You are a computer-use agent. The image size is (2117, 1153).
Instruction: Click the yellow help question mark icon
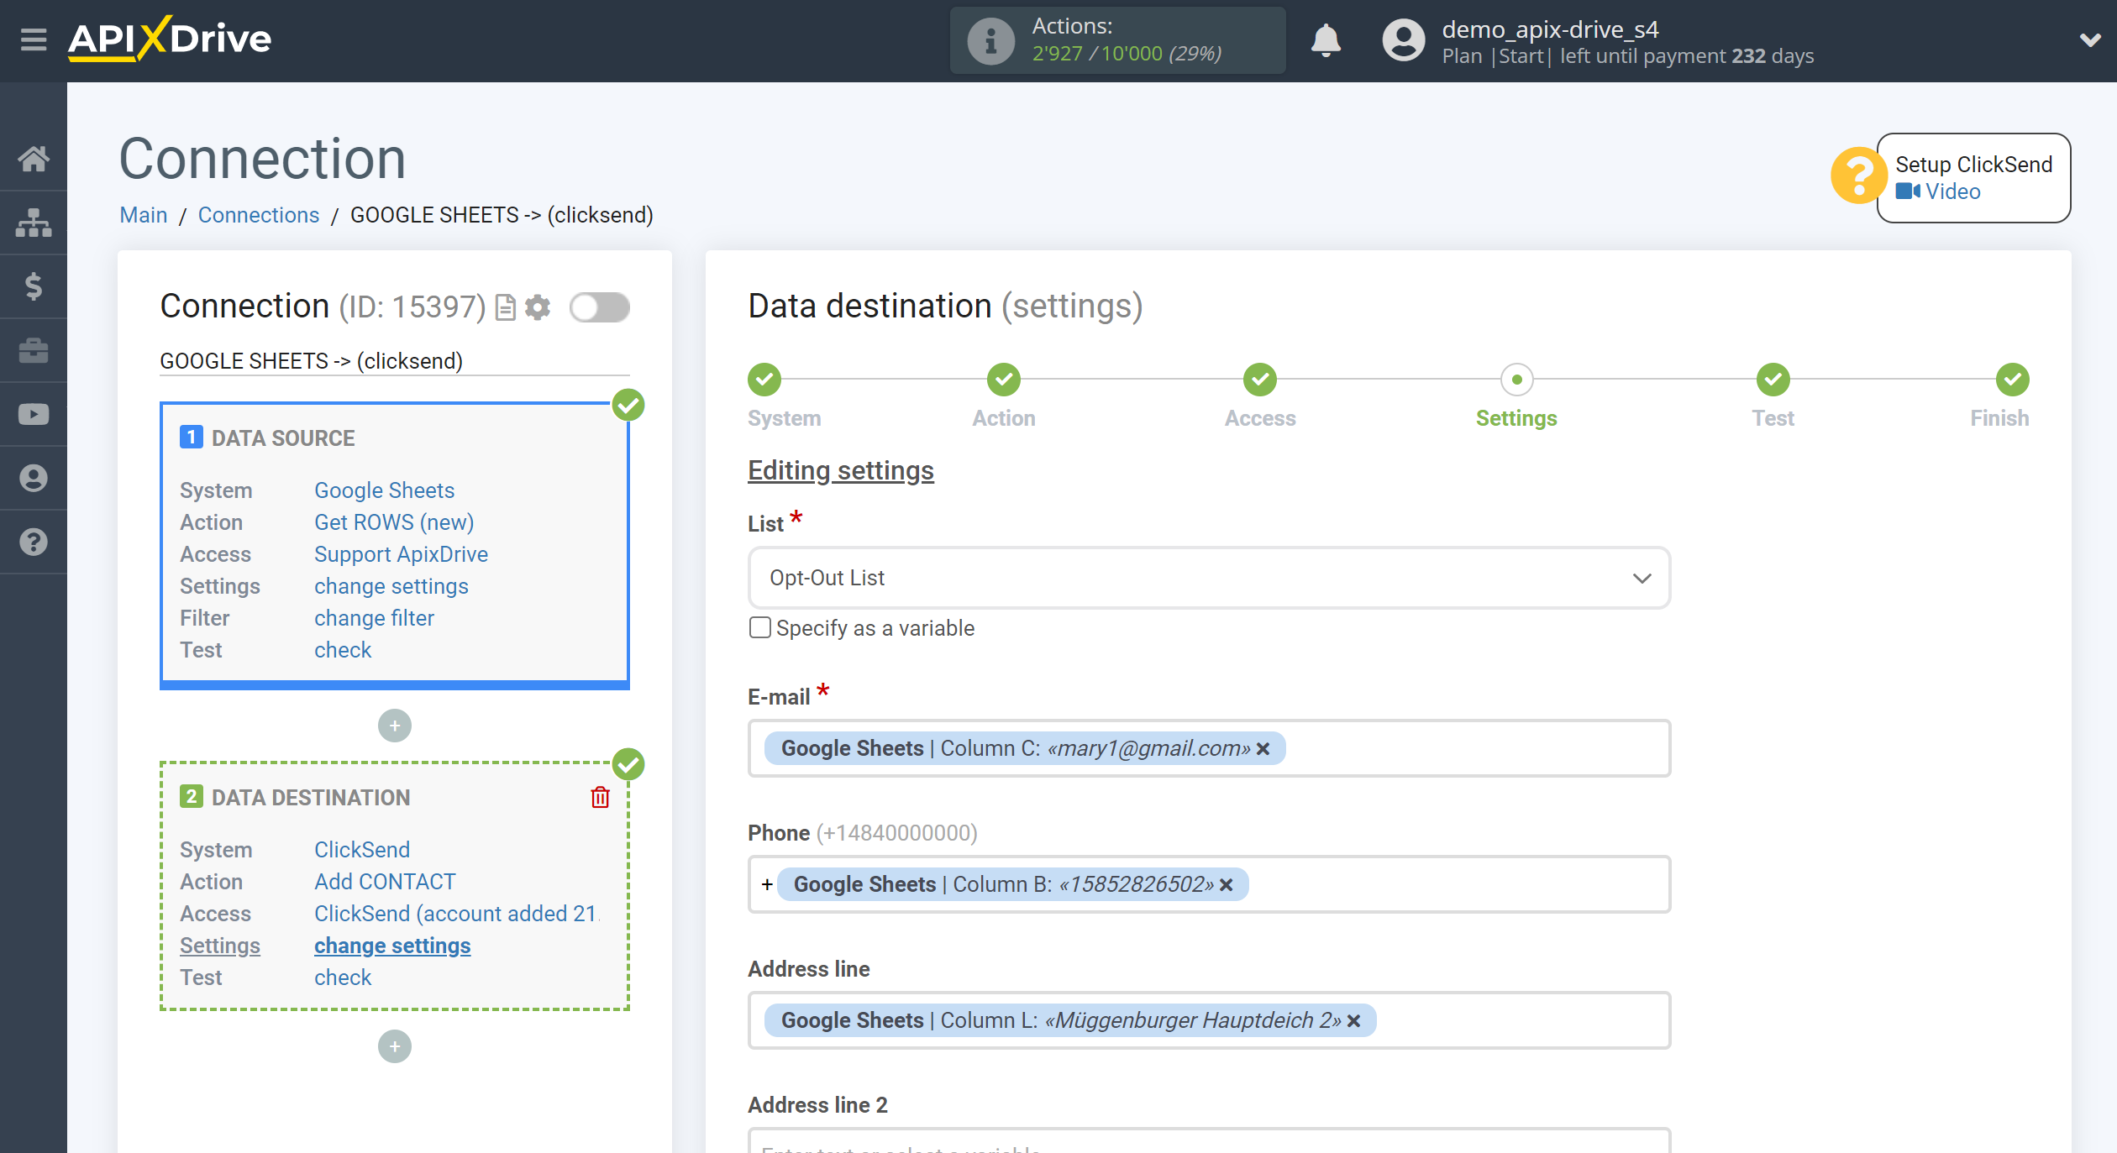1858,176
